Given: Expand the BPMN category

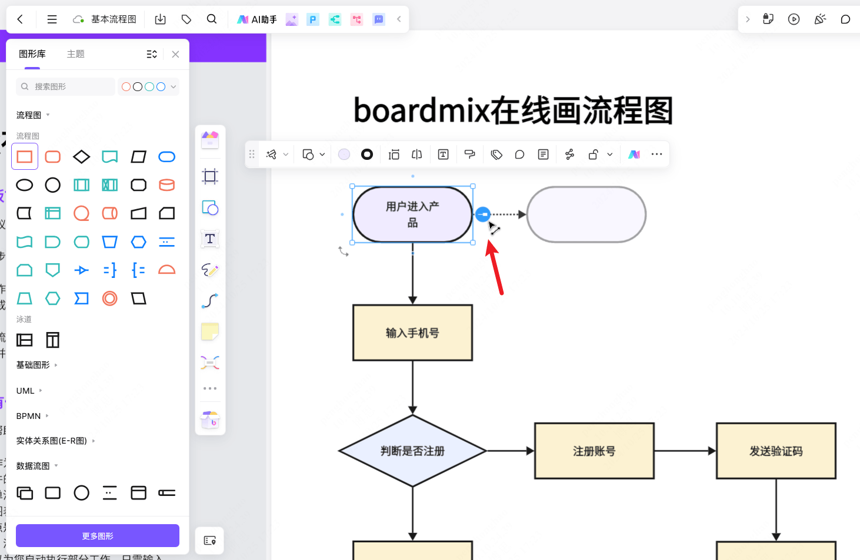Looking at the screenshot, I should coord(32,416).
